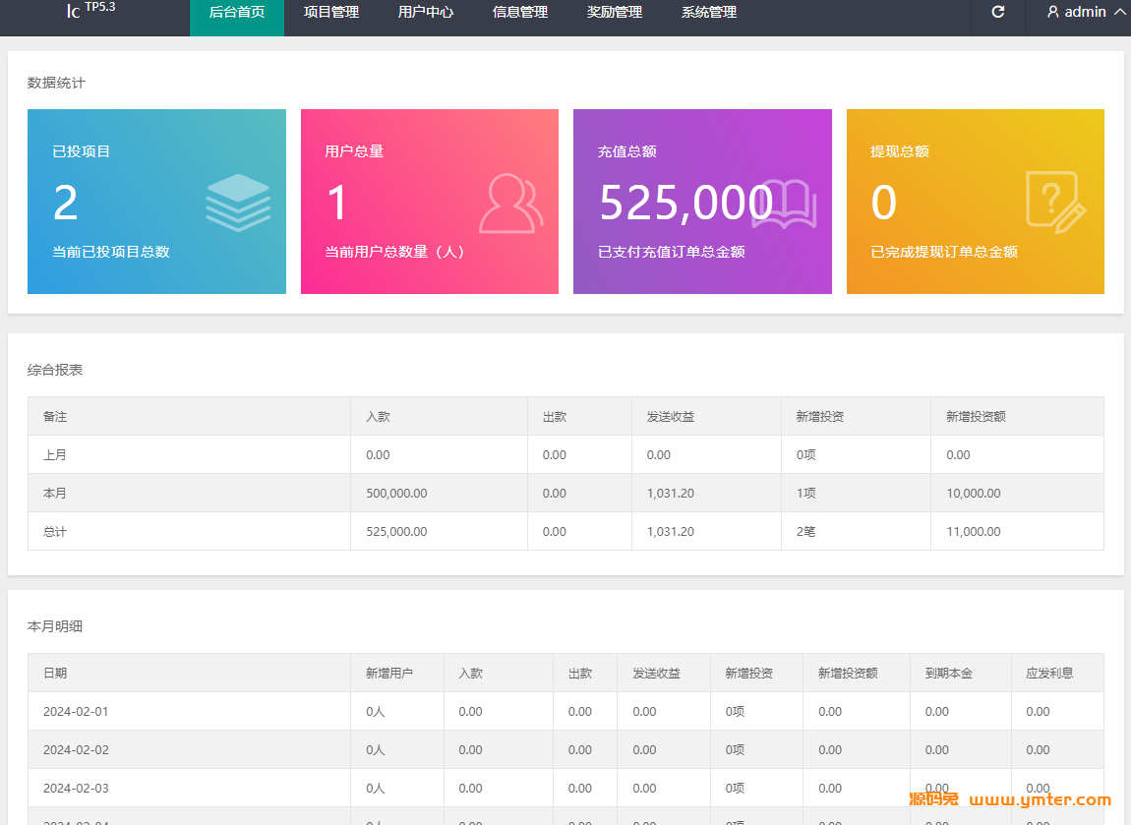Click the admin username label

(1085, 12)
